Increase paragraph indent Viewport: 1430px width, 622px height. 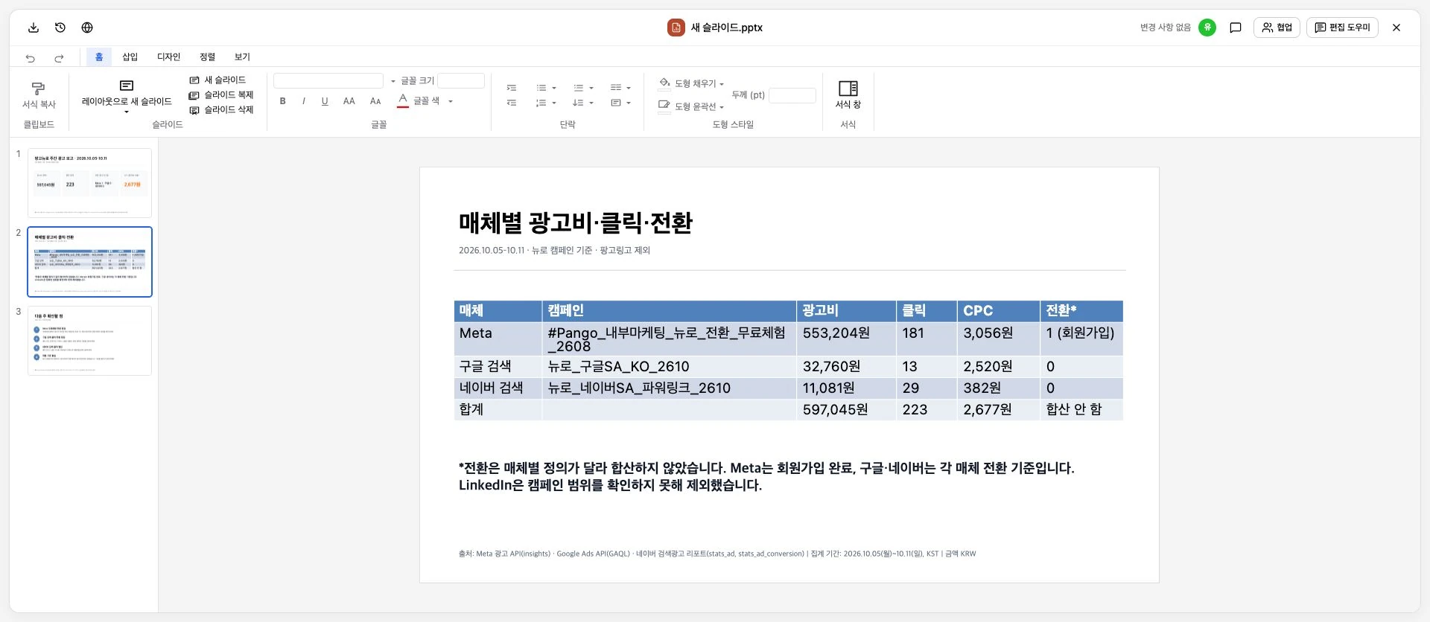[x=512, y=88]
